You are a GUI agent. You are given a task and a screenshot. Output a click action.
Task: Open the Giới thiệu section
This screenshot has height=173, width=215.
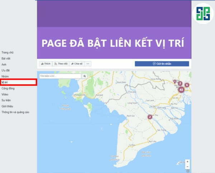coord(7,106)
